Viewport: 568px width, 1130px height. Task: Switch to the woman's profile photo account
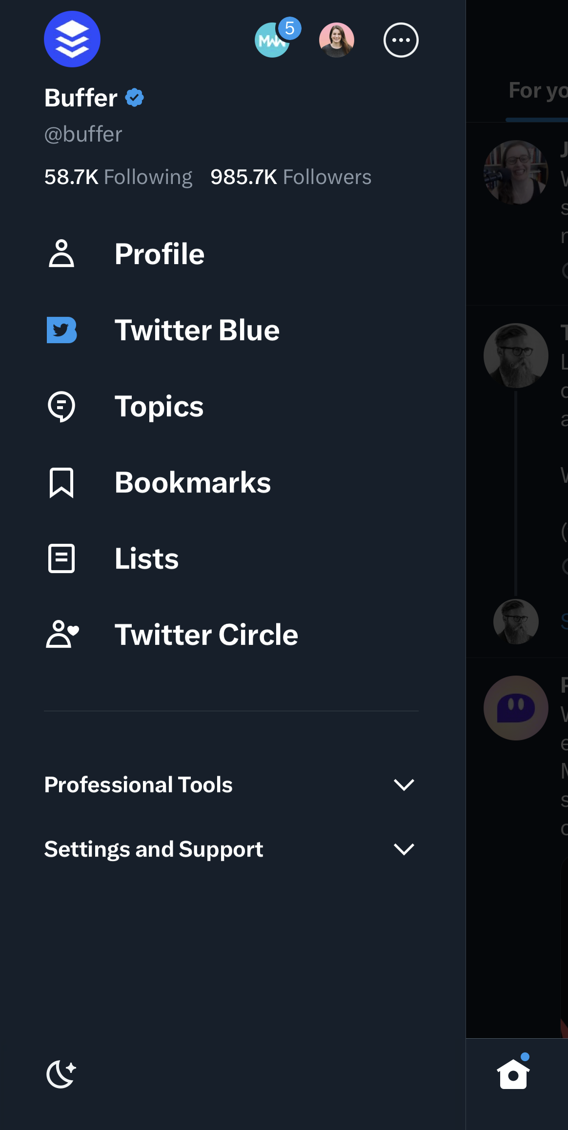[x=337, y=40]
